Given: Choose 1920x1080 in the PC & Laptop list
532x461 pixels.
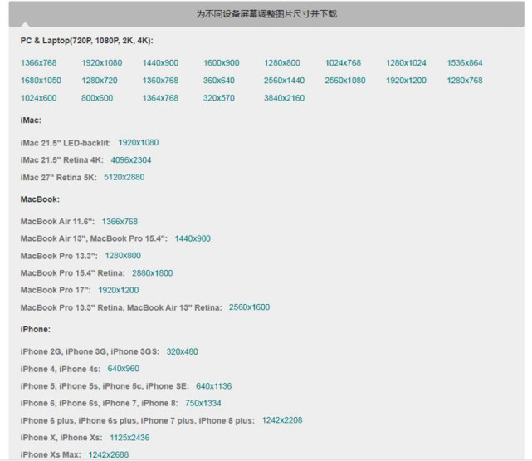Looking at the screenshot, I should coord(102,63).
